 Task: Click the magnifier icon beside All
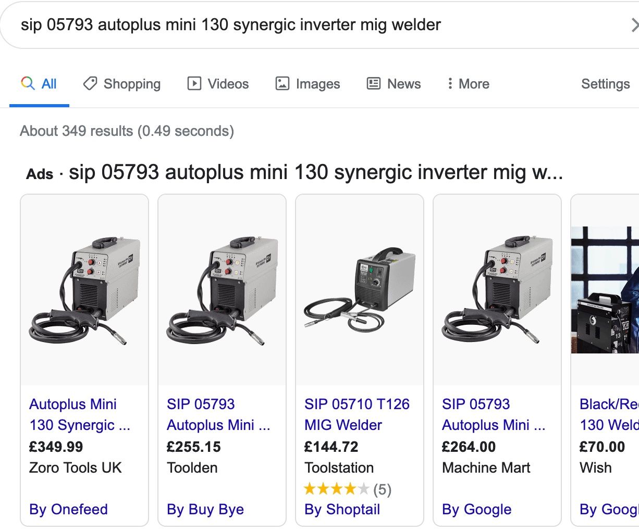click(x=28, y=83)
